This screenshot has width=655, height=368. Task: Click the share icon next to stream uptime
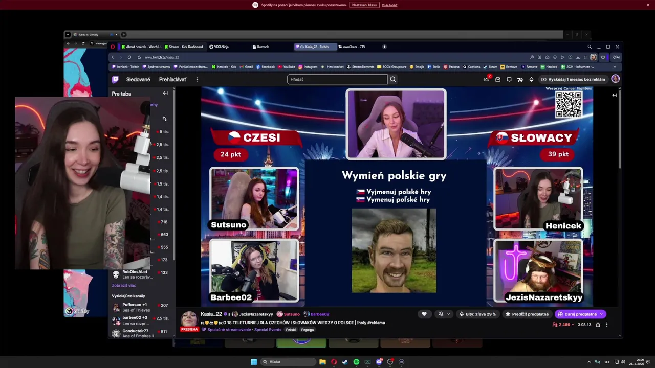coord(598,325)
